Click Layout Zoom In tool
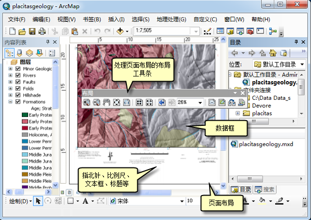The width and height of the screenshot is (311, 220). (x=86, y=102)
